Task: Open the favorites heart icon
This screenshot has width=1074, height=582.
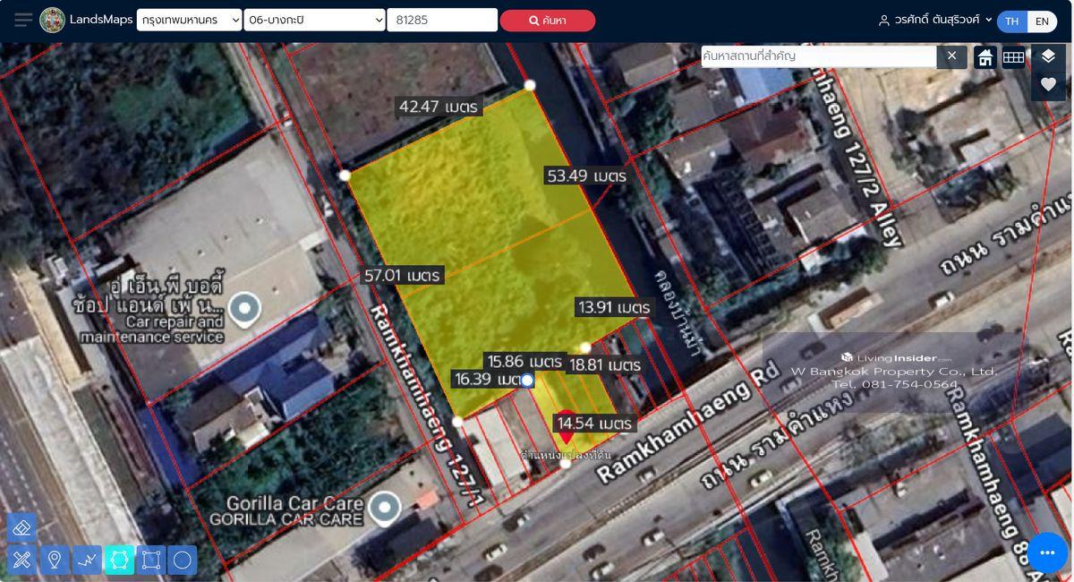Action: (x=1048, y=84)
